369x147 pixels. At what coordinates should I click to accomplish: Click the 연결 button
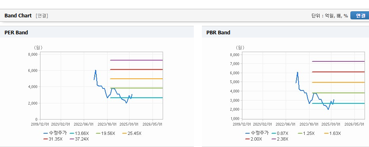pyautogui.click(x=360, y=15)
